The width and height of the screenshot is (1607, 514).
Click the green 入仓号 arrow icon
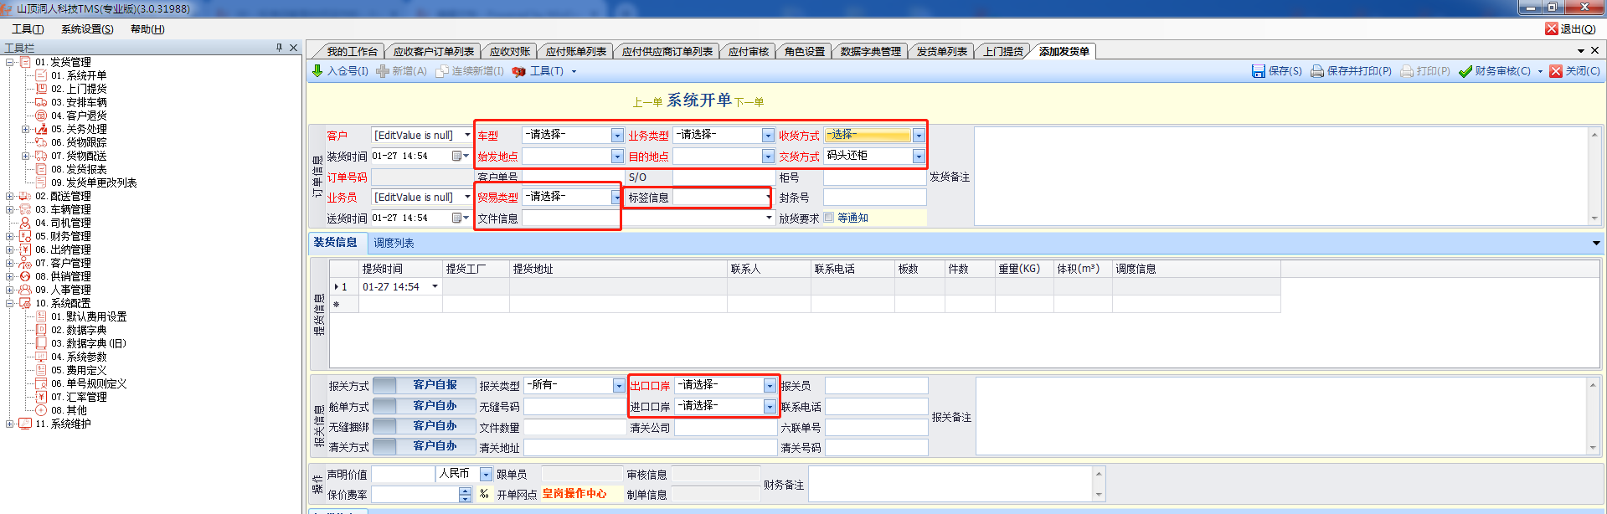[317, 71]
